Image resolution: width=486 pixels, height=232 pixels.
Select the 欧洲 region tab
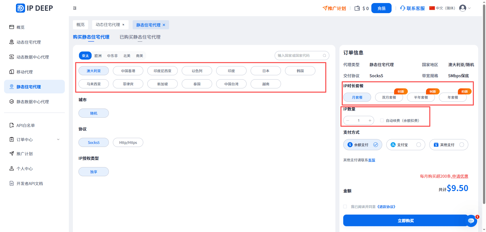pyautogui.click(x=98, y=56)
